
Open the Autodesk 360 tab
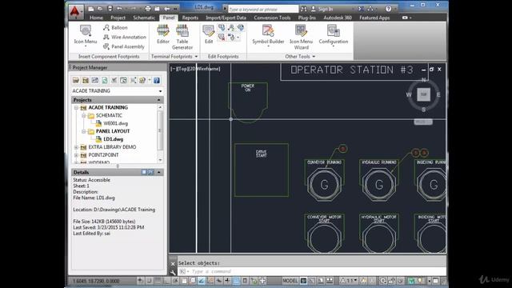tap(338, 18)
